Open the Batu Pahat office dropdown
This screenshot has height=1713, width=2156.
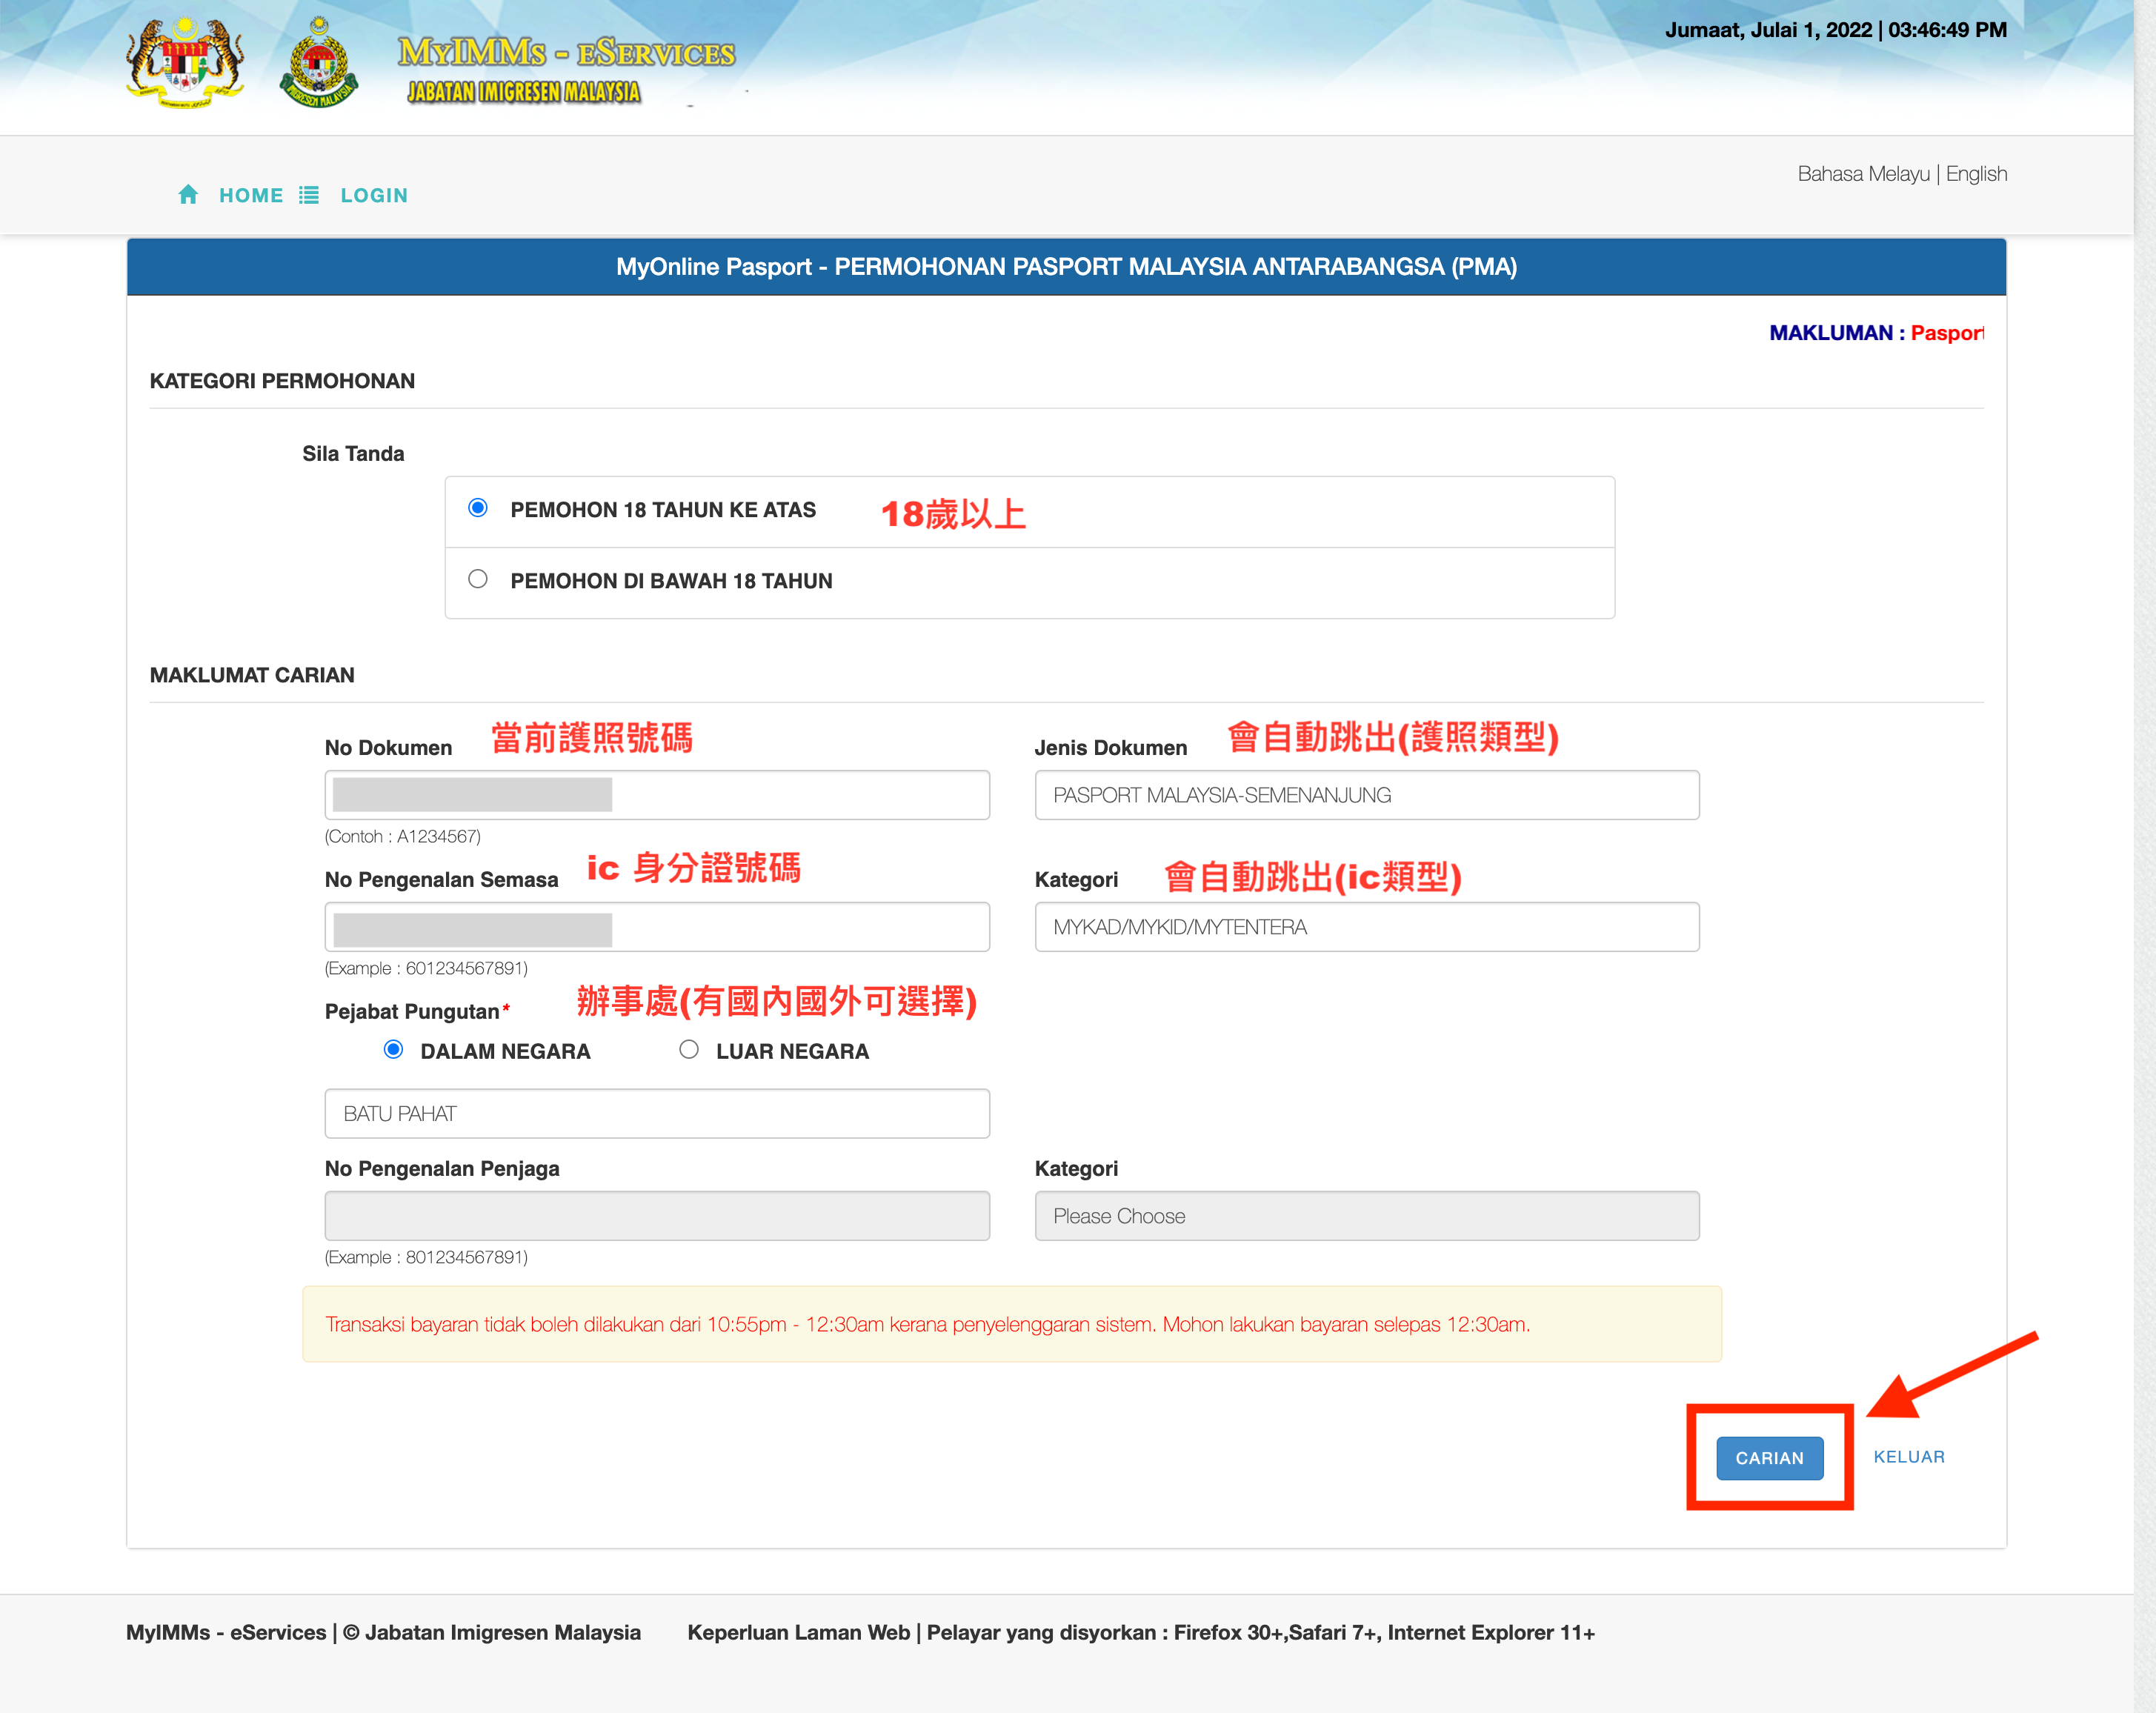(657, 1113)
